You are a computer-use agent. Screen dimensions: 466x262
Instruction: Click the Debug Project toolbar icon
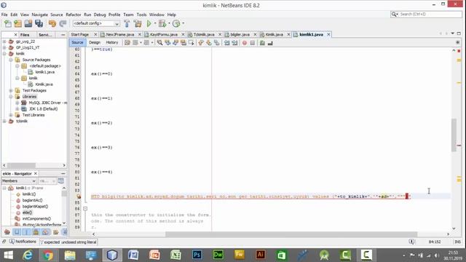pyautogui.click(x=162, y=23)
